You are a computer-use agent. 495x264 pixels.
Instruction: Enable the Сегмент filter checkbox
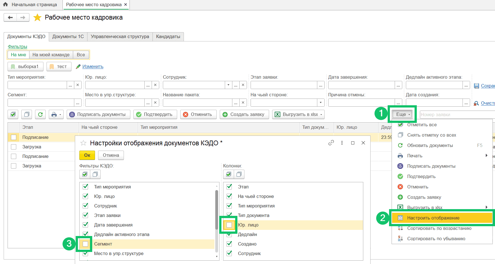click(85, 244)
